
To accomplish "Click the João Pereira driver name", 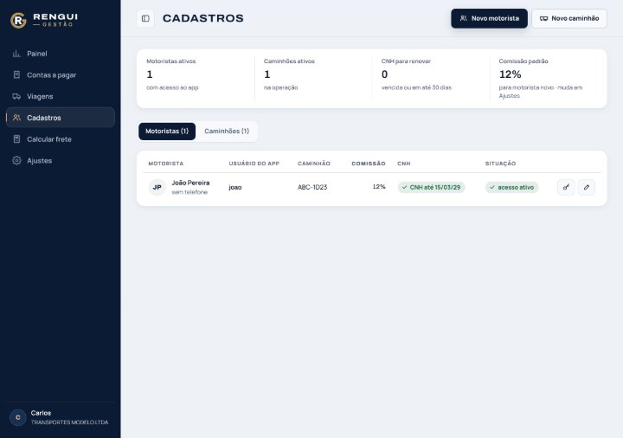I will point(190,183).
